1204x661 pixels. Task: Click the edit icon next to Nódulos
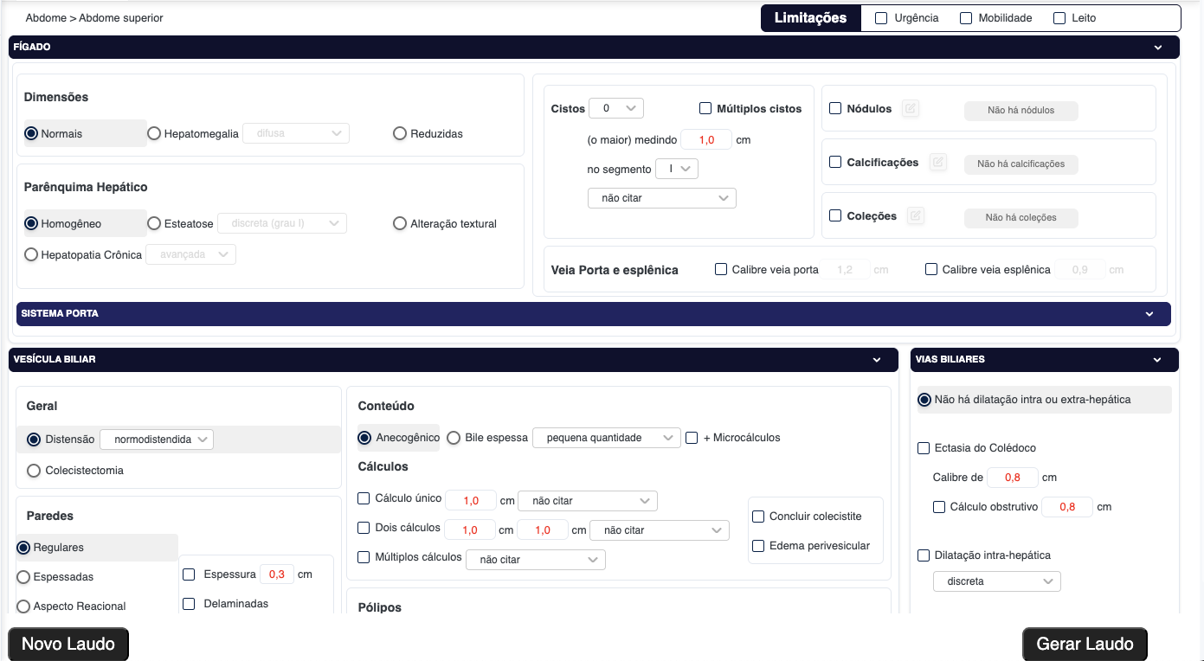910,109
